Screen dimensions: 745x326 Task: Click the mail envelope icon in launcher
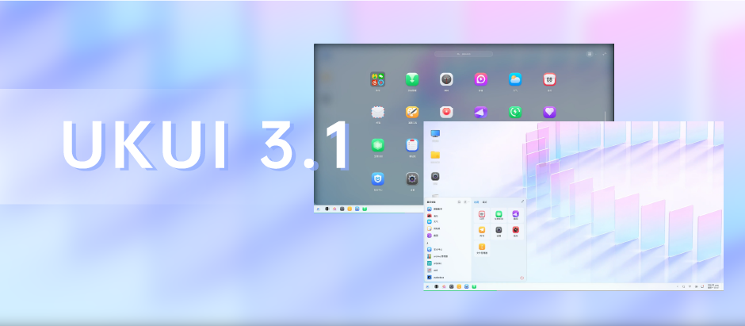coord(378,113)
